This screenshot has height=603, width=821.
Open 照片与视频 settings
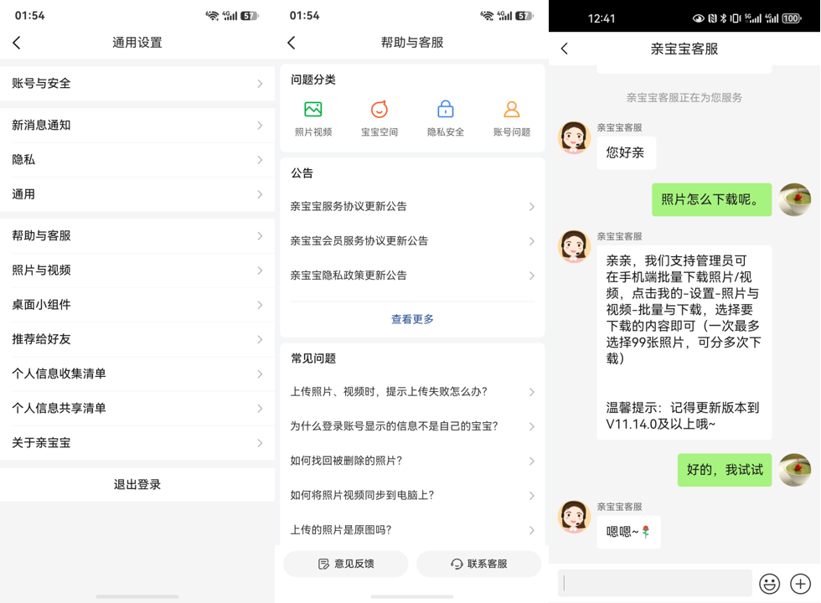point(137,270)
